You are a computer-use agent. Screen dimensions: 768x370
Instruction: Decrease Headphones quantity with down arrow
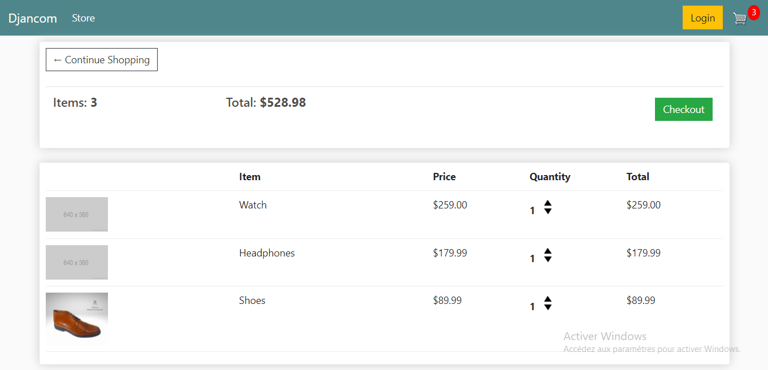coord(548,259)
